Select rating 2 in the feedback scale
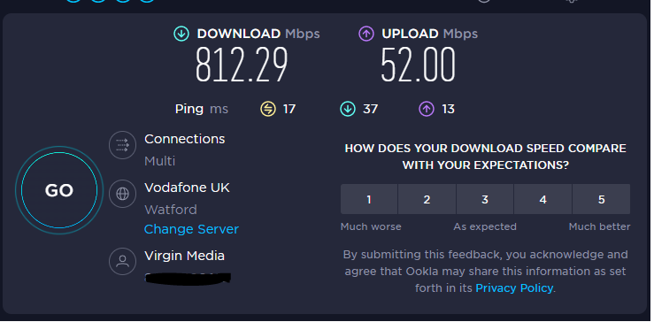Image resolution: width=654 pixels, height=322 pixels. point(427,199)
